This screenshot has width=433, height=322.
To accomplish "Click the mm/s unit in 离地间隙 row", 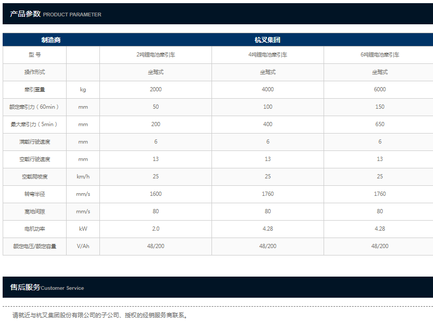I will (83, 212).
